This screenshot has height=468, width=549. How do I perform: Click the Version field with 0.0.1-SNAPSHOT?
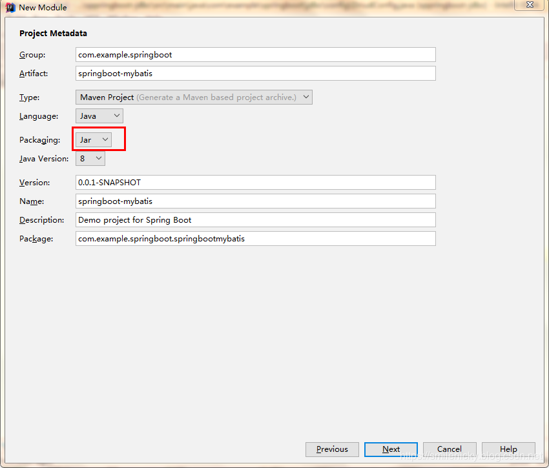click(x=256, y=183)
